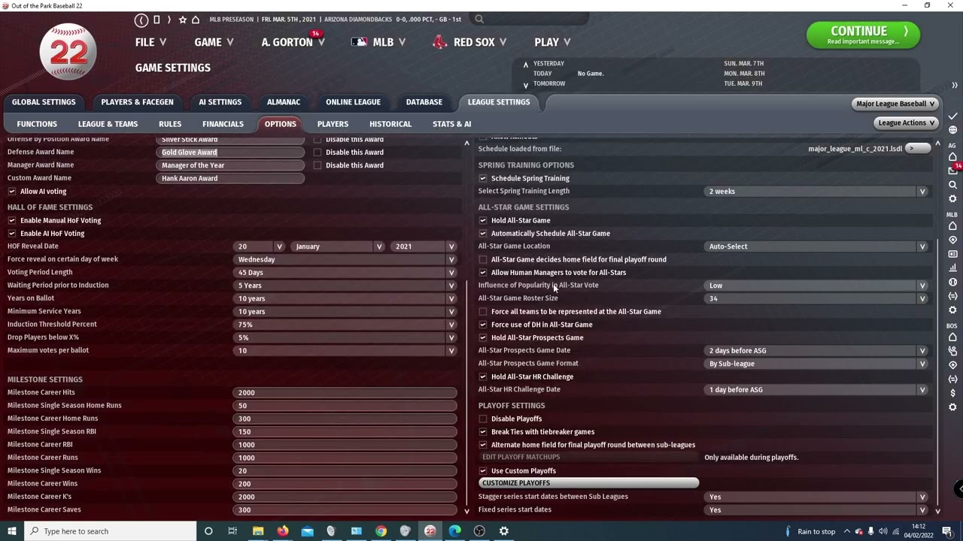
Task: Open the BOS section gear settings icon
Action: 952,407
